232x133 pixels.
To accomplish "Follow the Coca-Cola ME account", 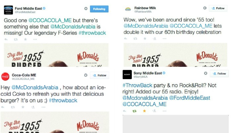I will 99,75.
